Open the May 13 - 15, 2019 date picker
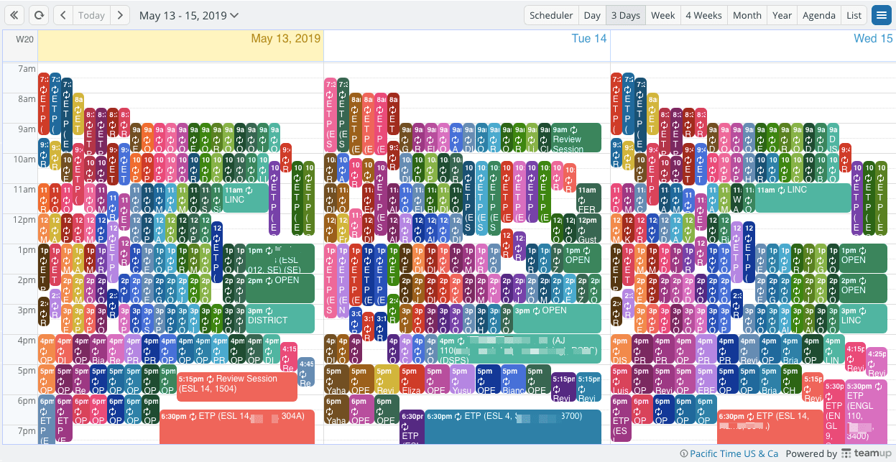 pyautogui.click(x=189, y=15)
